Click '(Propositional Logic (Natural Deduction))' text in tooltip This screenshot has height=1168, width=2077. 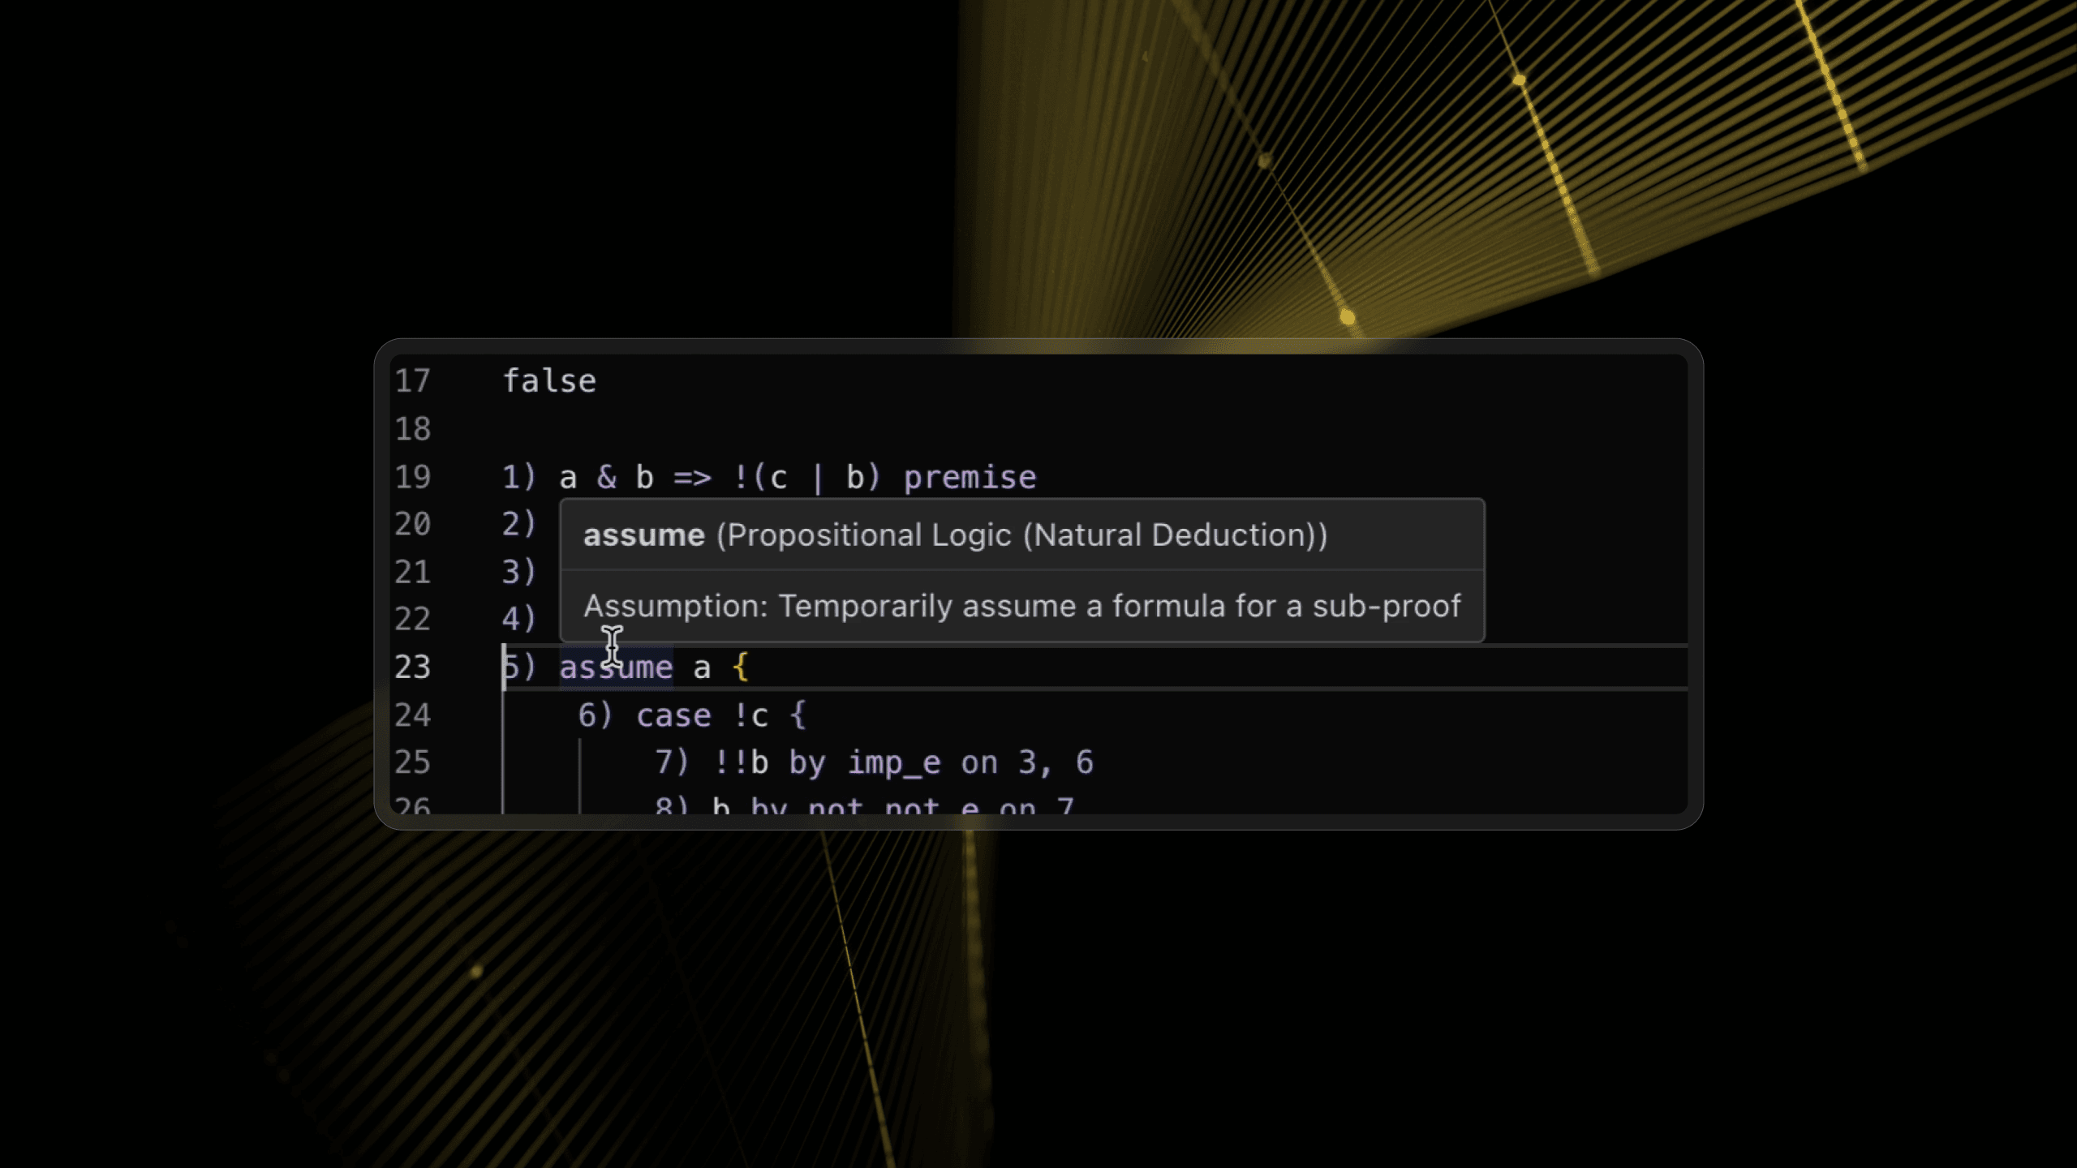pyautogui.click(x=1022, y=535)
